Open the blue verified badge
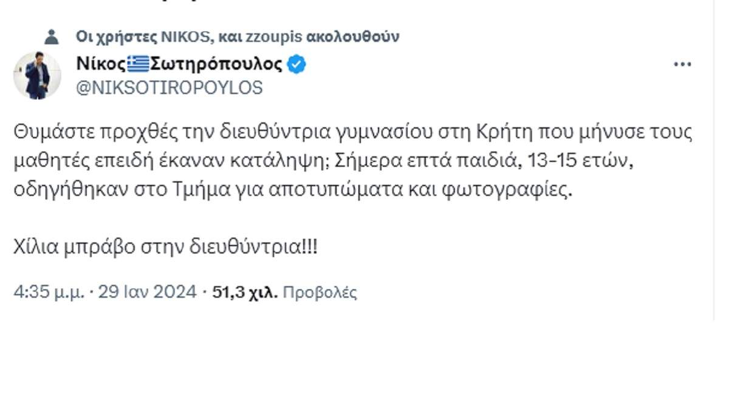This screenshot has width=729, height=405. 296,64
